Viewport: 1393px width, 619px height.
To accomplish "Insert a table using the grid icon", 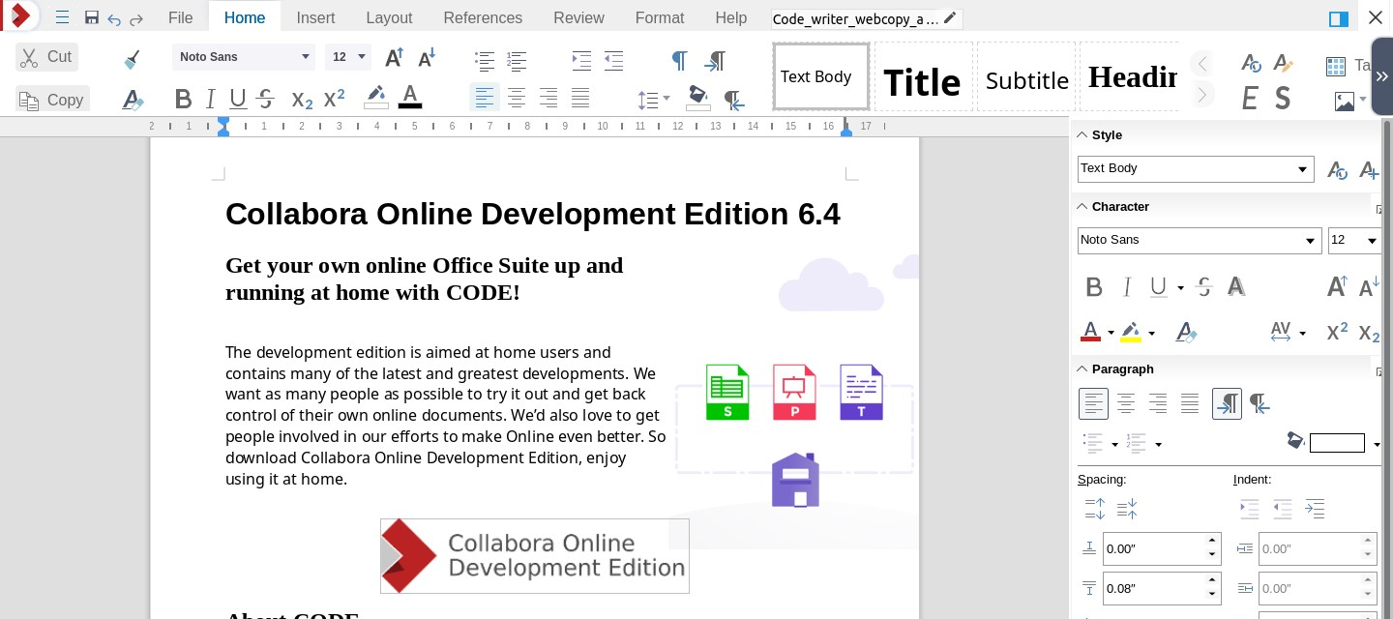I will [1336, 66].
